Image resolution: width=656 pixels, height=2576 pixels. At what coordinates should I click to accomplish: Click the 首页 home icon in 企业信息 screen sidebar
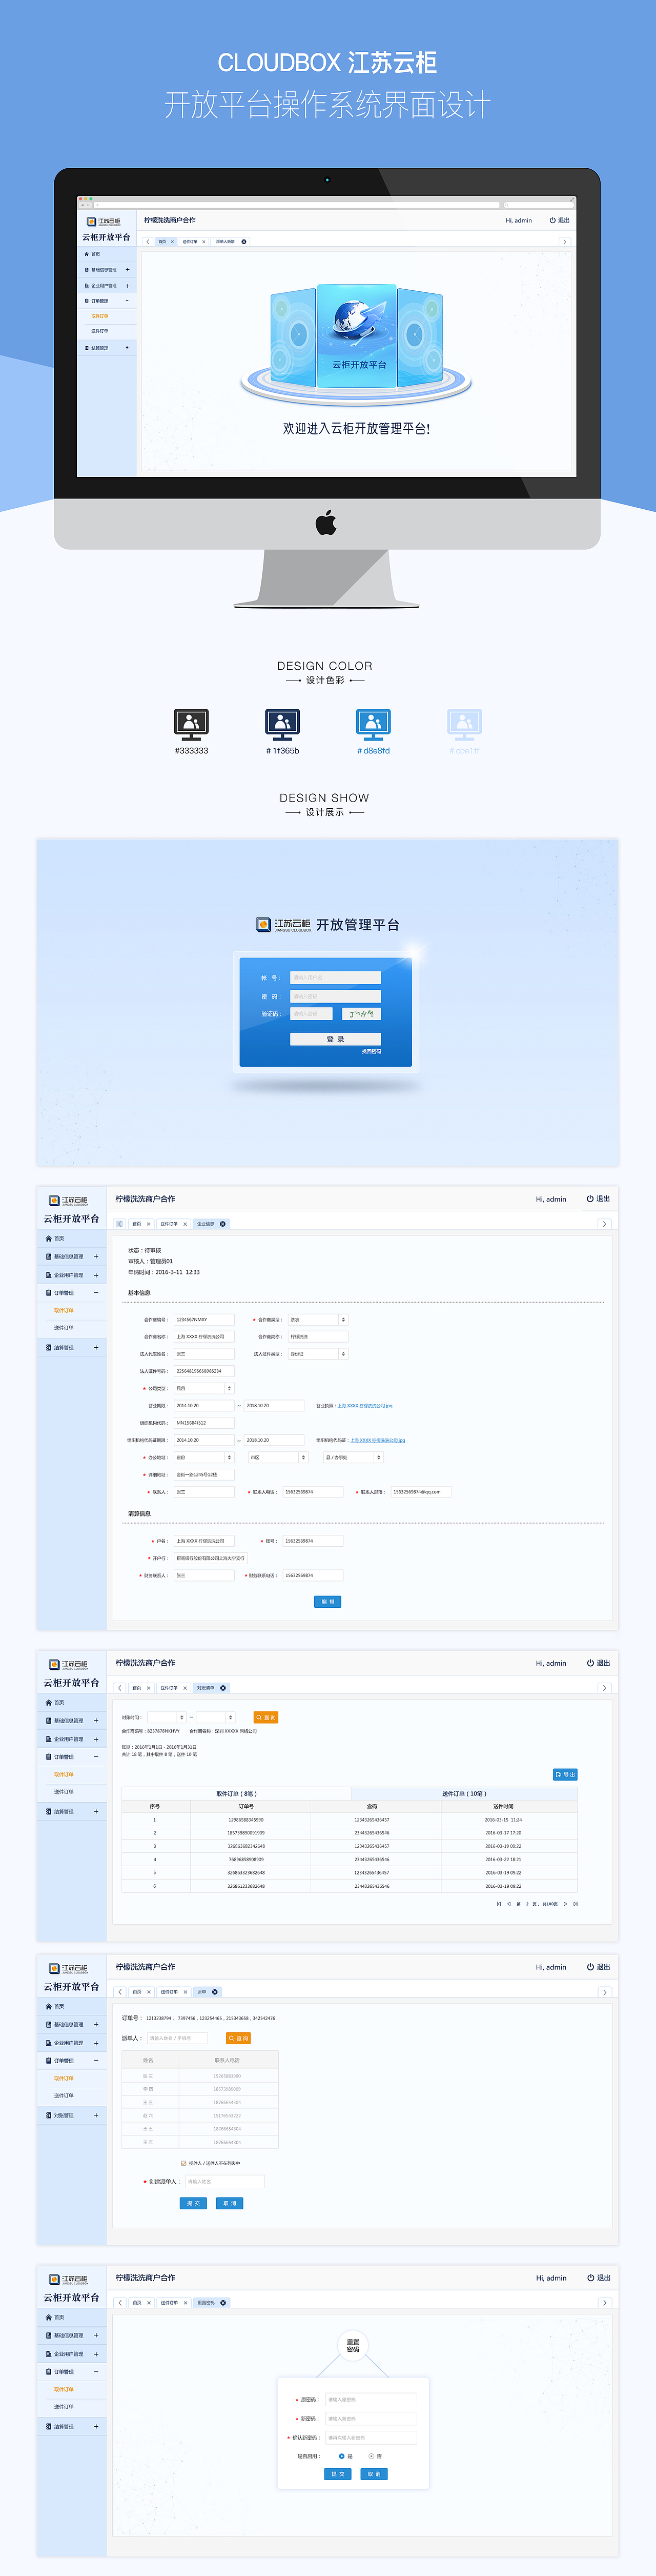click(48, 1238)
